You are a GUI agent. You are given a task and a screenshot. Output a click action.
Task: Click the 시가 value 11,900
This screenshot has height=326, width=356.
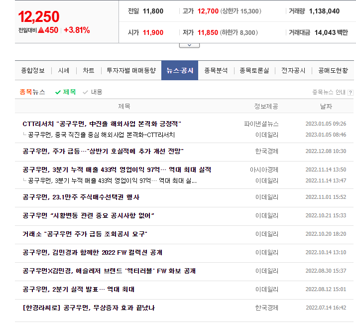point(153,32)
